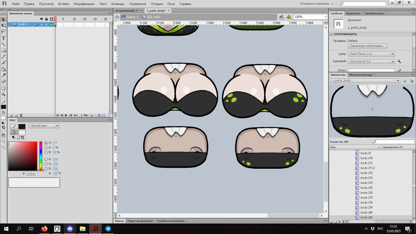Pick the Paint Bucket tool
This screenshot has width=416, height=234.
click(3, 69)
